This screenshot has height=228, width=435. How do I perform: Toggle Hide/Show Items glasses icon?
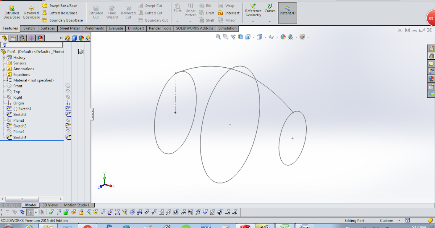click(271, 37)
